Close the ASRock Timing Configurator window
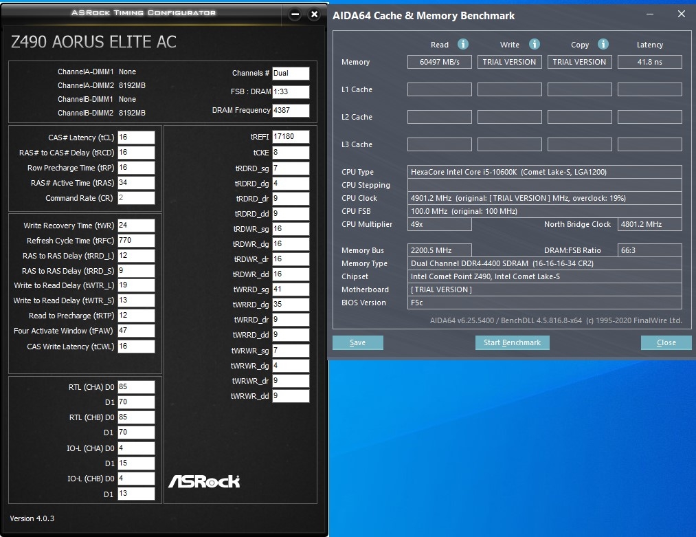This screenshot has height=537, width=696. click(314, 14)
